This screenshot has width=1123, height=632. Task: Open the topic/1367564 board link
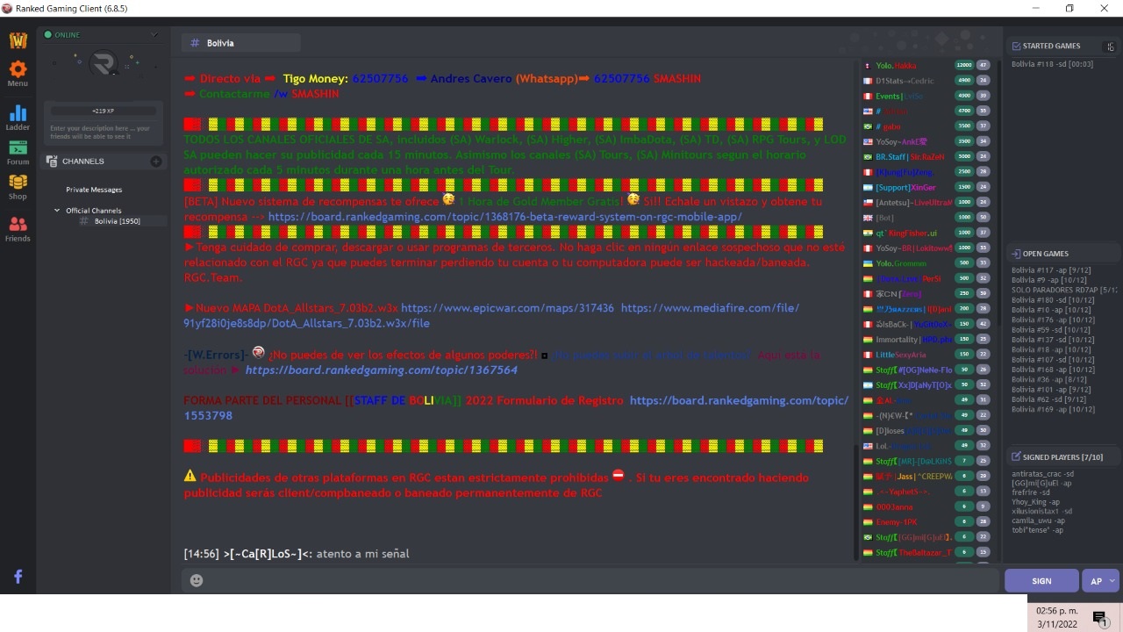pyautogui.click(x=382, y=370)
